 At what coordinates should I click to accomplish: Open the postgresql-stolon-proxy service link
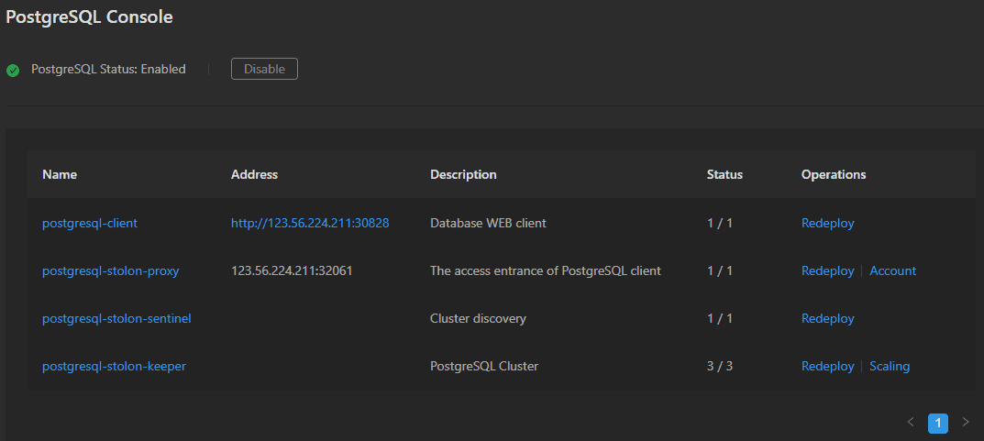[x=110, y=271]
